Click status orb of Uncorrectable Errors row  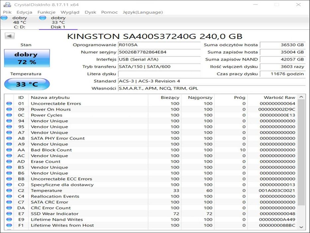[9, 104]
